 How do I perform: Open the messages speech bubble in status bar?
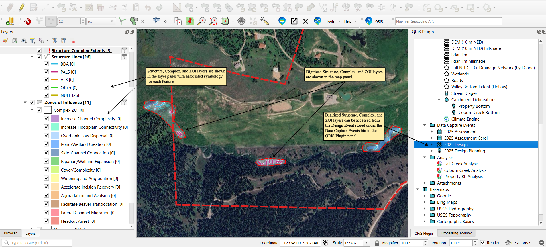tap(541, 243)
